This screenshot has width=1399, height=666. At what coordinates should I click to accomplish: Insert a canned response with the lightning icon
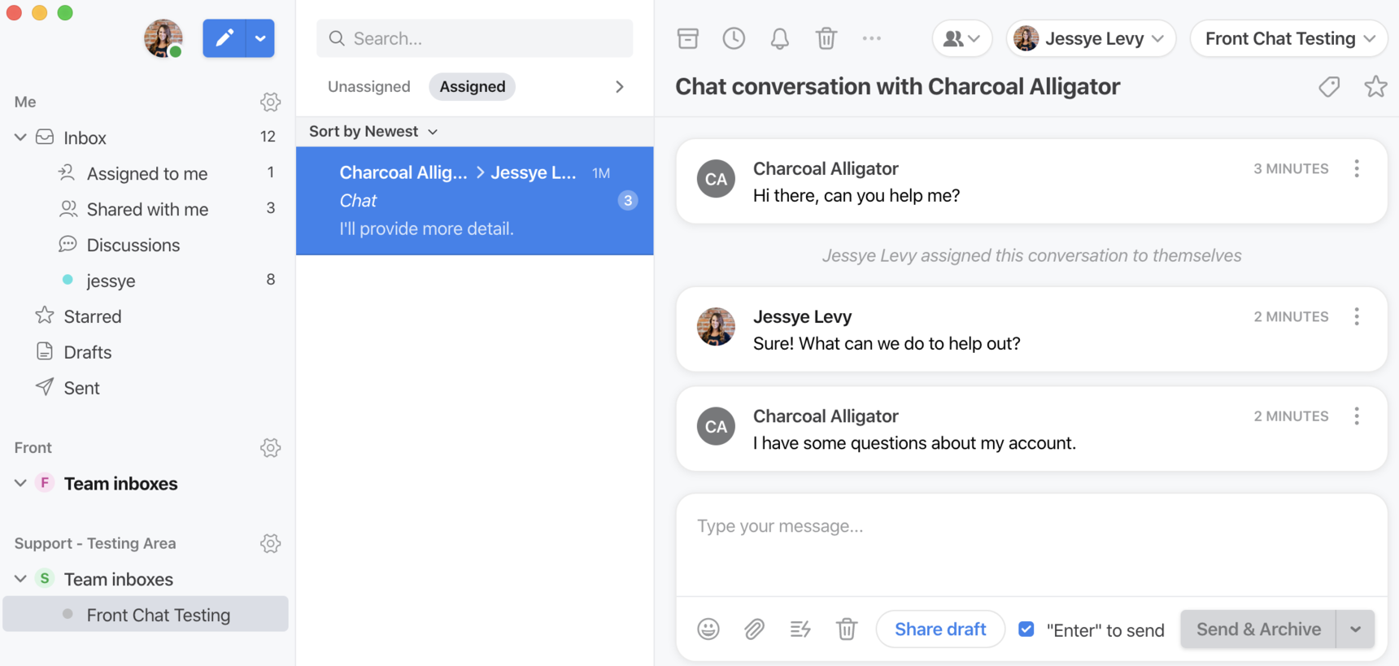(x=800, y=629)
